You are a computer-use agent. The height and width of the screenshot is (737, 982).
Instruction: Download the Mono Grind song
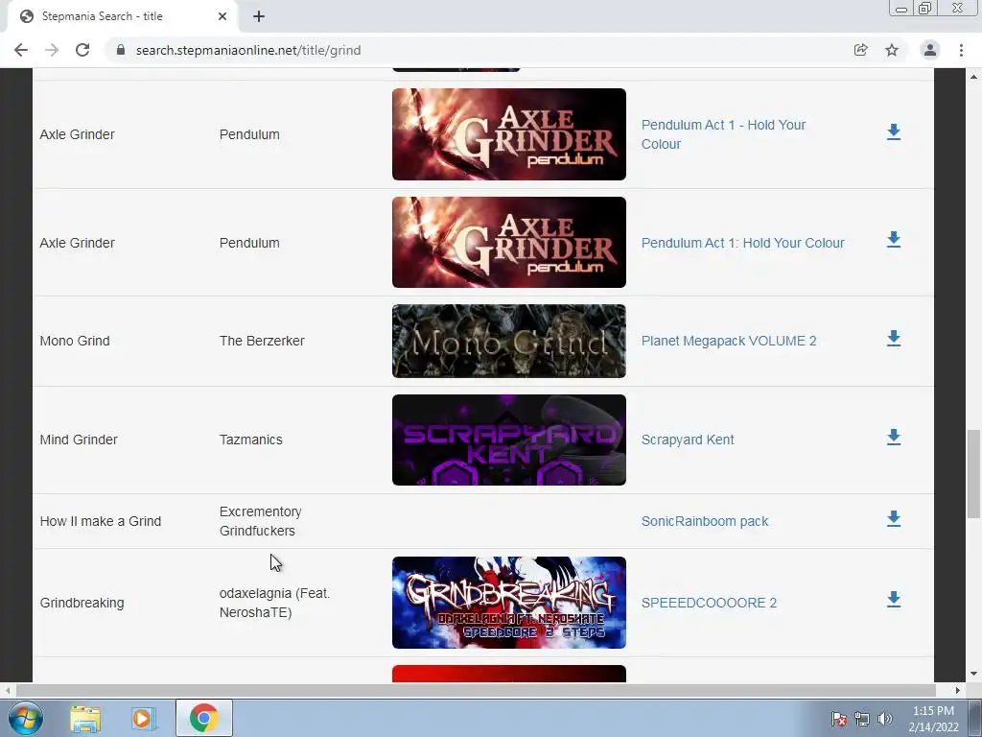point(894,339)
